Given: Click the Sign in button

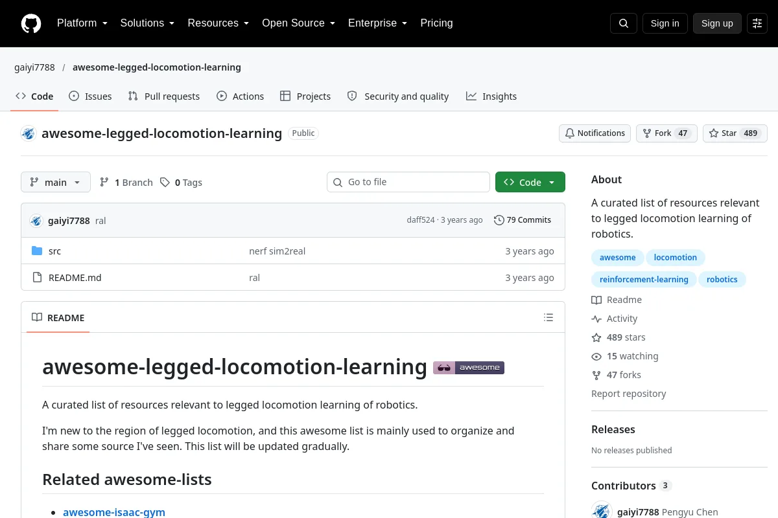Looking at the screenshot, I should pyautogui.click(x=665, y=23).
